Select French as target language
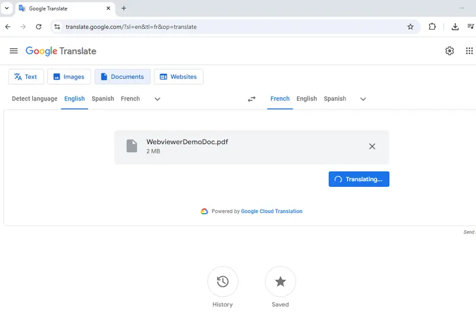The height and width of the screenshot is (319, 476). click(x=280, y=99)
